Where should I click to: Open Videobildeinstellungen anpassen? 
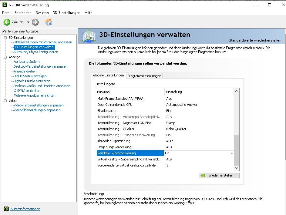(x=37, y=110)
